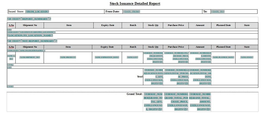This screenshot has width=263, height=114.
Task: Click the FOR EACH LINE IN LOCATION.LINES tag
Action: click(26, 50)
